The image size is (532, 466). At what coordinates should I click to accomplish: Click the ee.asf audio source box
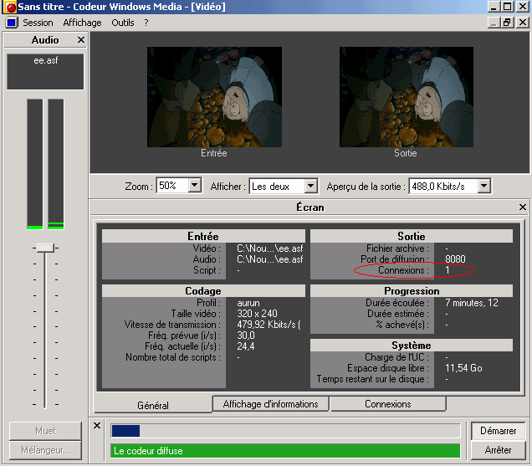coord(45,72)
